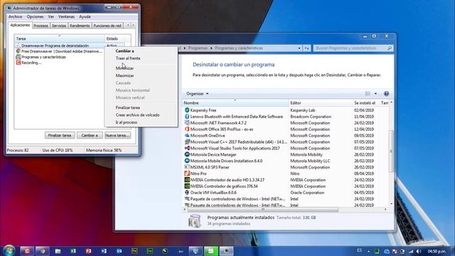The width and height of the screenshot is (455, 256).
Task: Click the Microsoft Office 365 ProPlus icon
Action: click(187, 129)
